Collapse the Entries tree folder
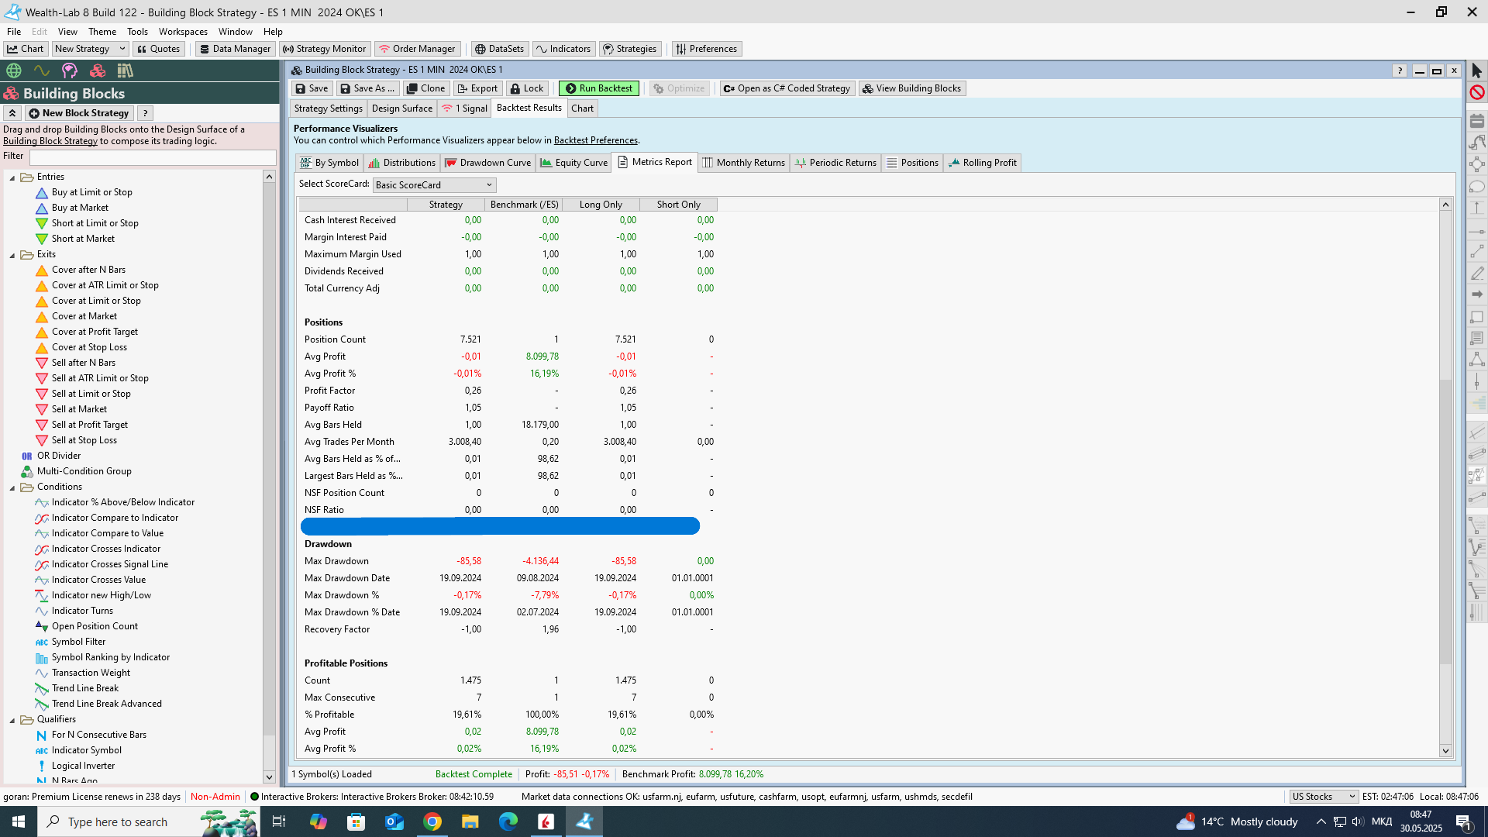 pos(12,177)
